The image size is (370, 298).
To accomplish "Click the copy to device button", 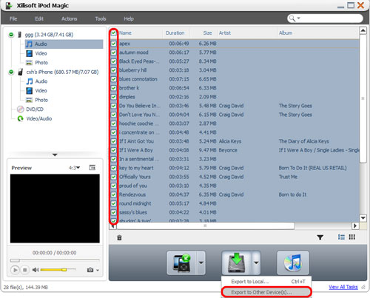I will point(182,263).
